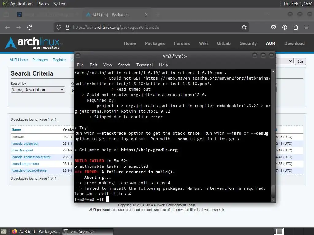
Task: Click the https://help.gradle.org text in terminal
Action: tap(149, 150)
